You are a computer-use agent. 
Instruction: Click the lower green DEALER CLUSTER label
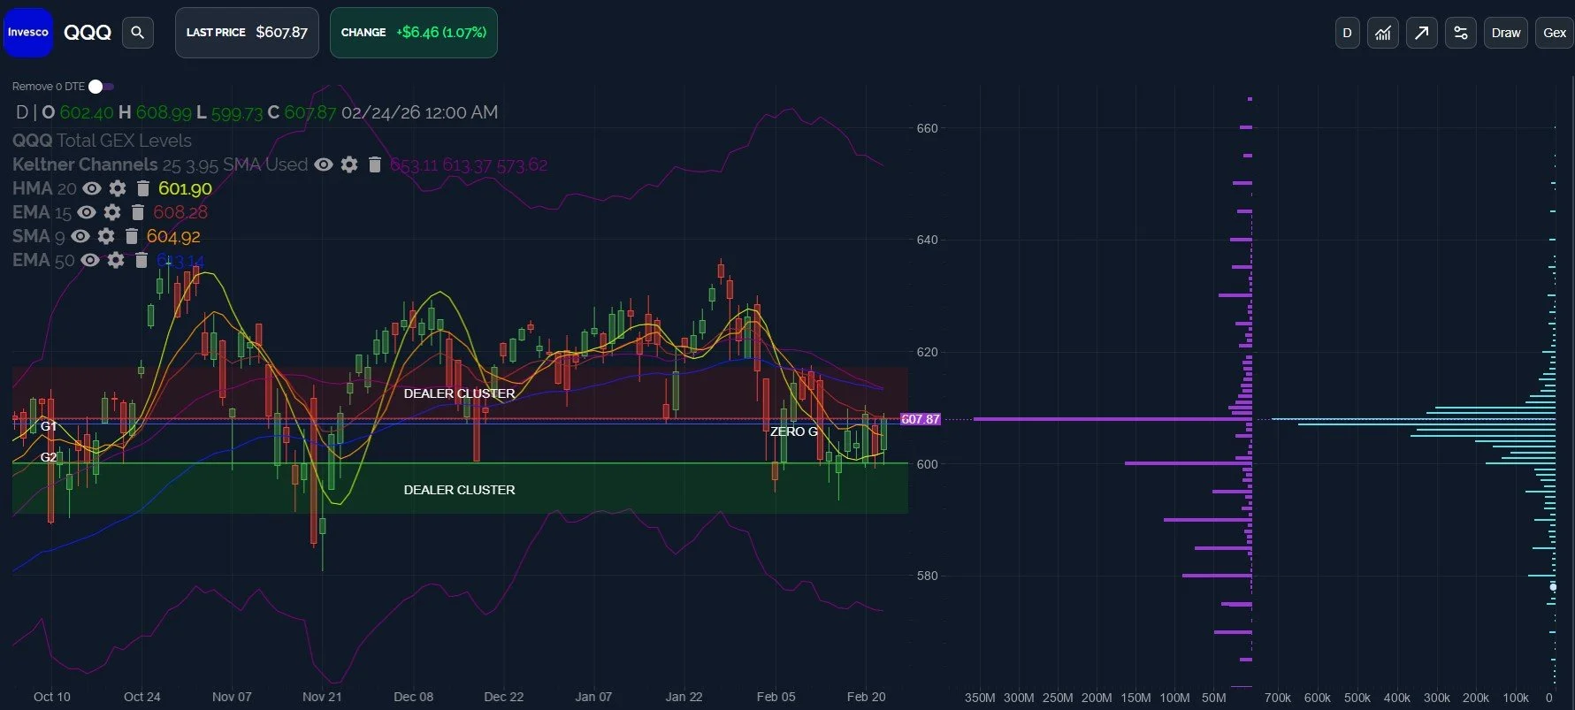click(459, 490)
